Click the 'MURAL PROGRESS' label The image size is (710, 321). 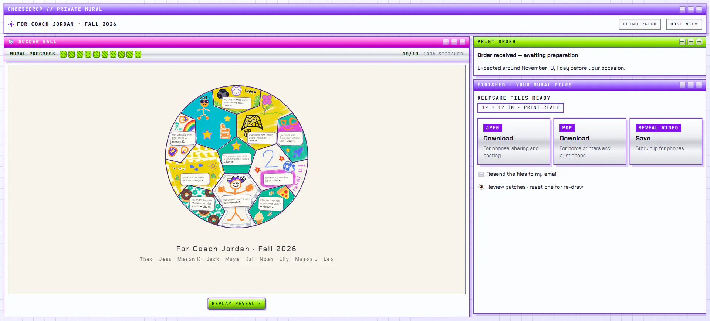coord(33,54)
